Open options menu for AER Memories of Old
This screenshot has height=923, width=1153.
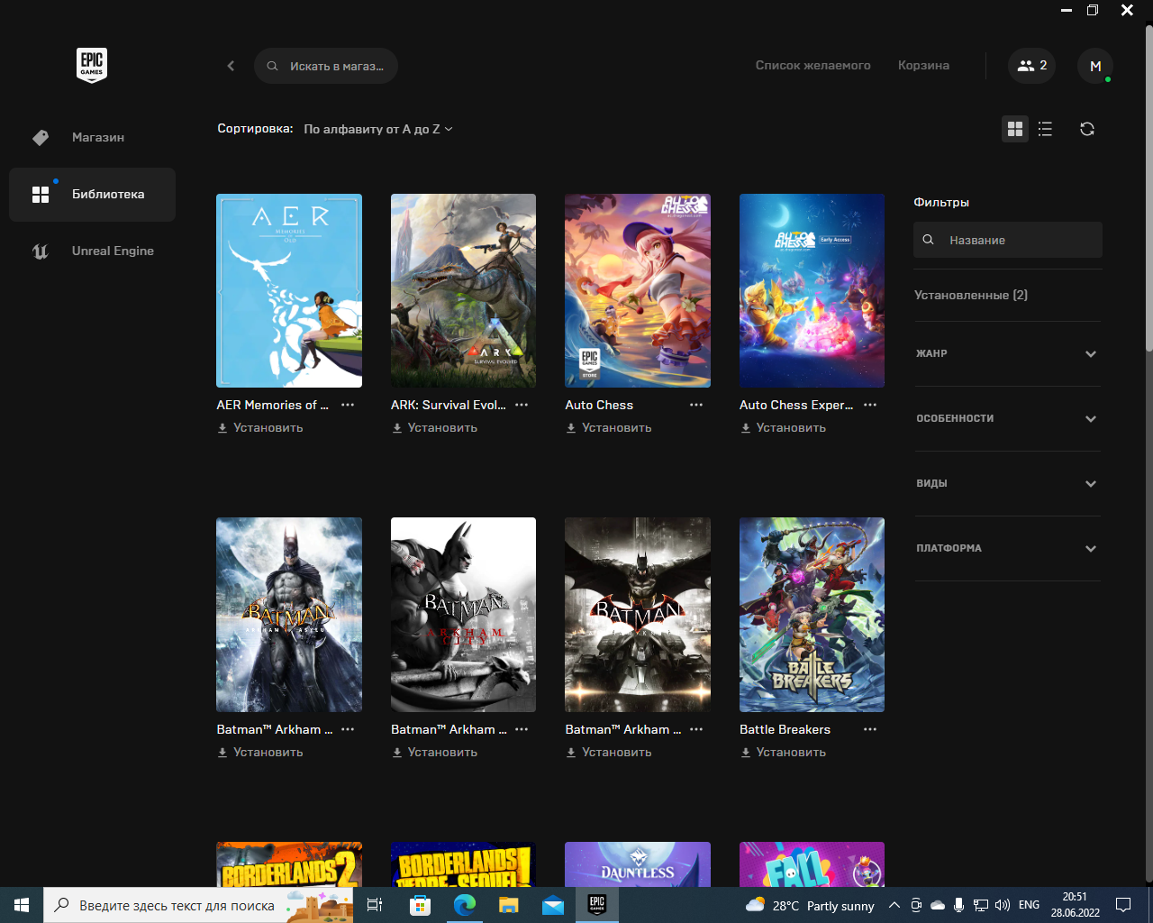pyautogui.click(x=348, y=405)
